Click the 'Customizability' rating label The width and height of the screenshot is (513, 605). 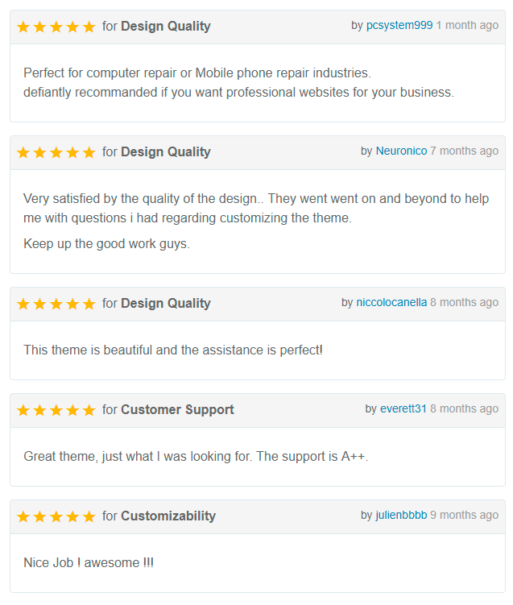168,516
